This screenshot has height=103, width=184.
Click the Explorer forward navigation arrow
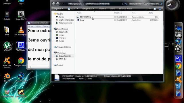point(57,4)
